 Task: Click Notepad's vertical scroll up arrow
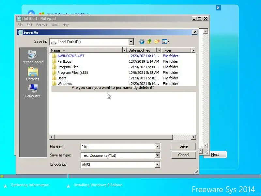coord(206,31)
